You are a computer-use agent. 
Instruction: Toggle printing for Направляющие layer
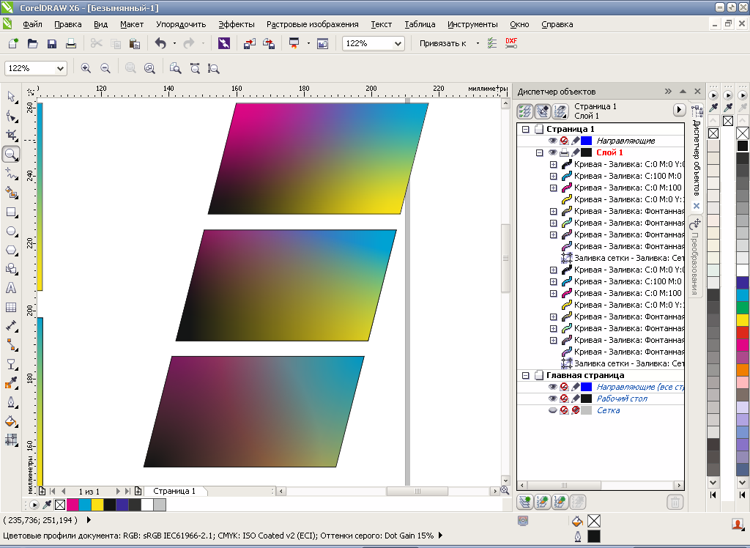click(564, 141)
